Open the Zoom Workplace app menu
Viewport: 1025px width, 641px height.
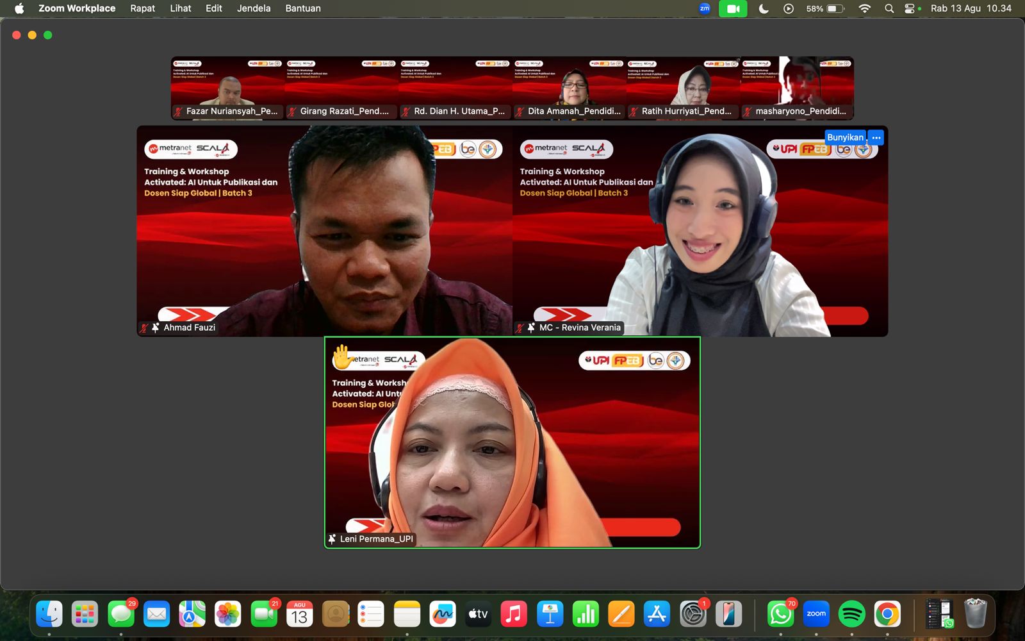(x=77, y=8)
